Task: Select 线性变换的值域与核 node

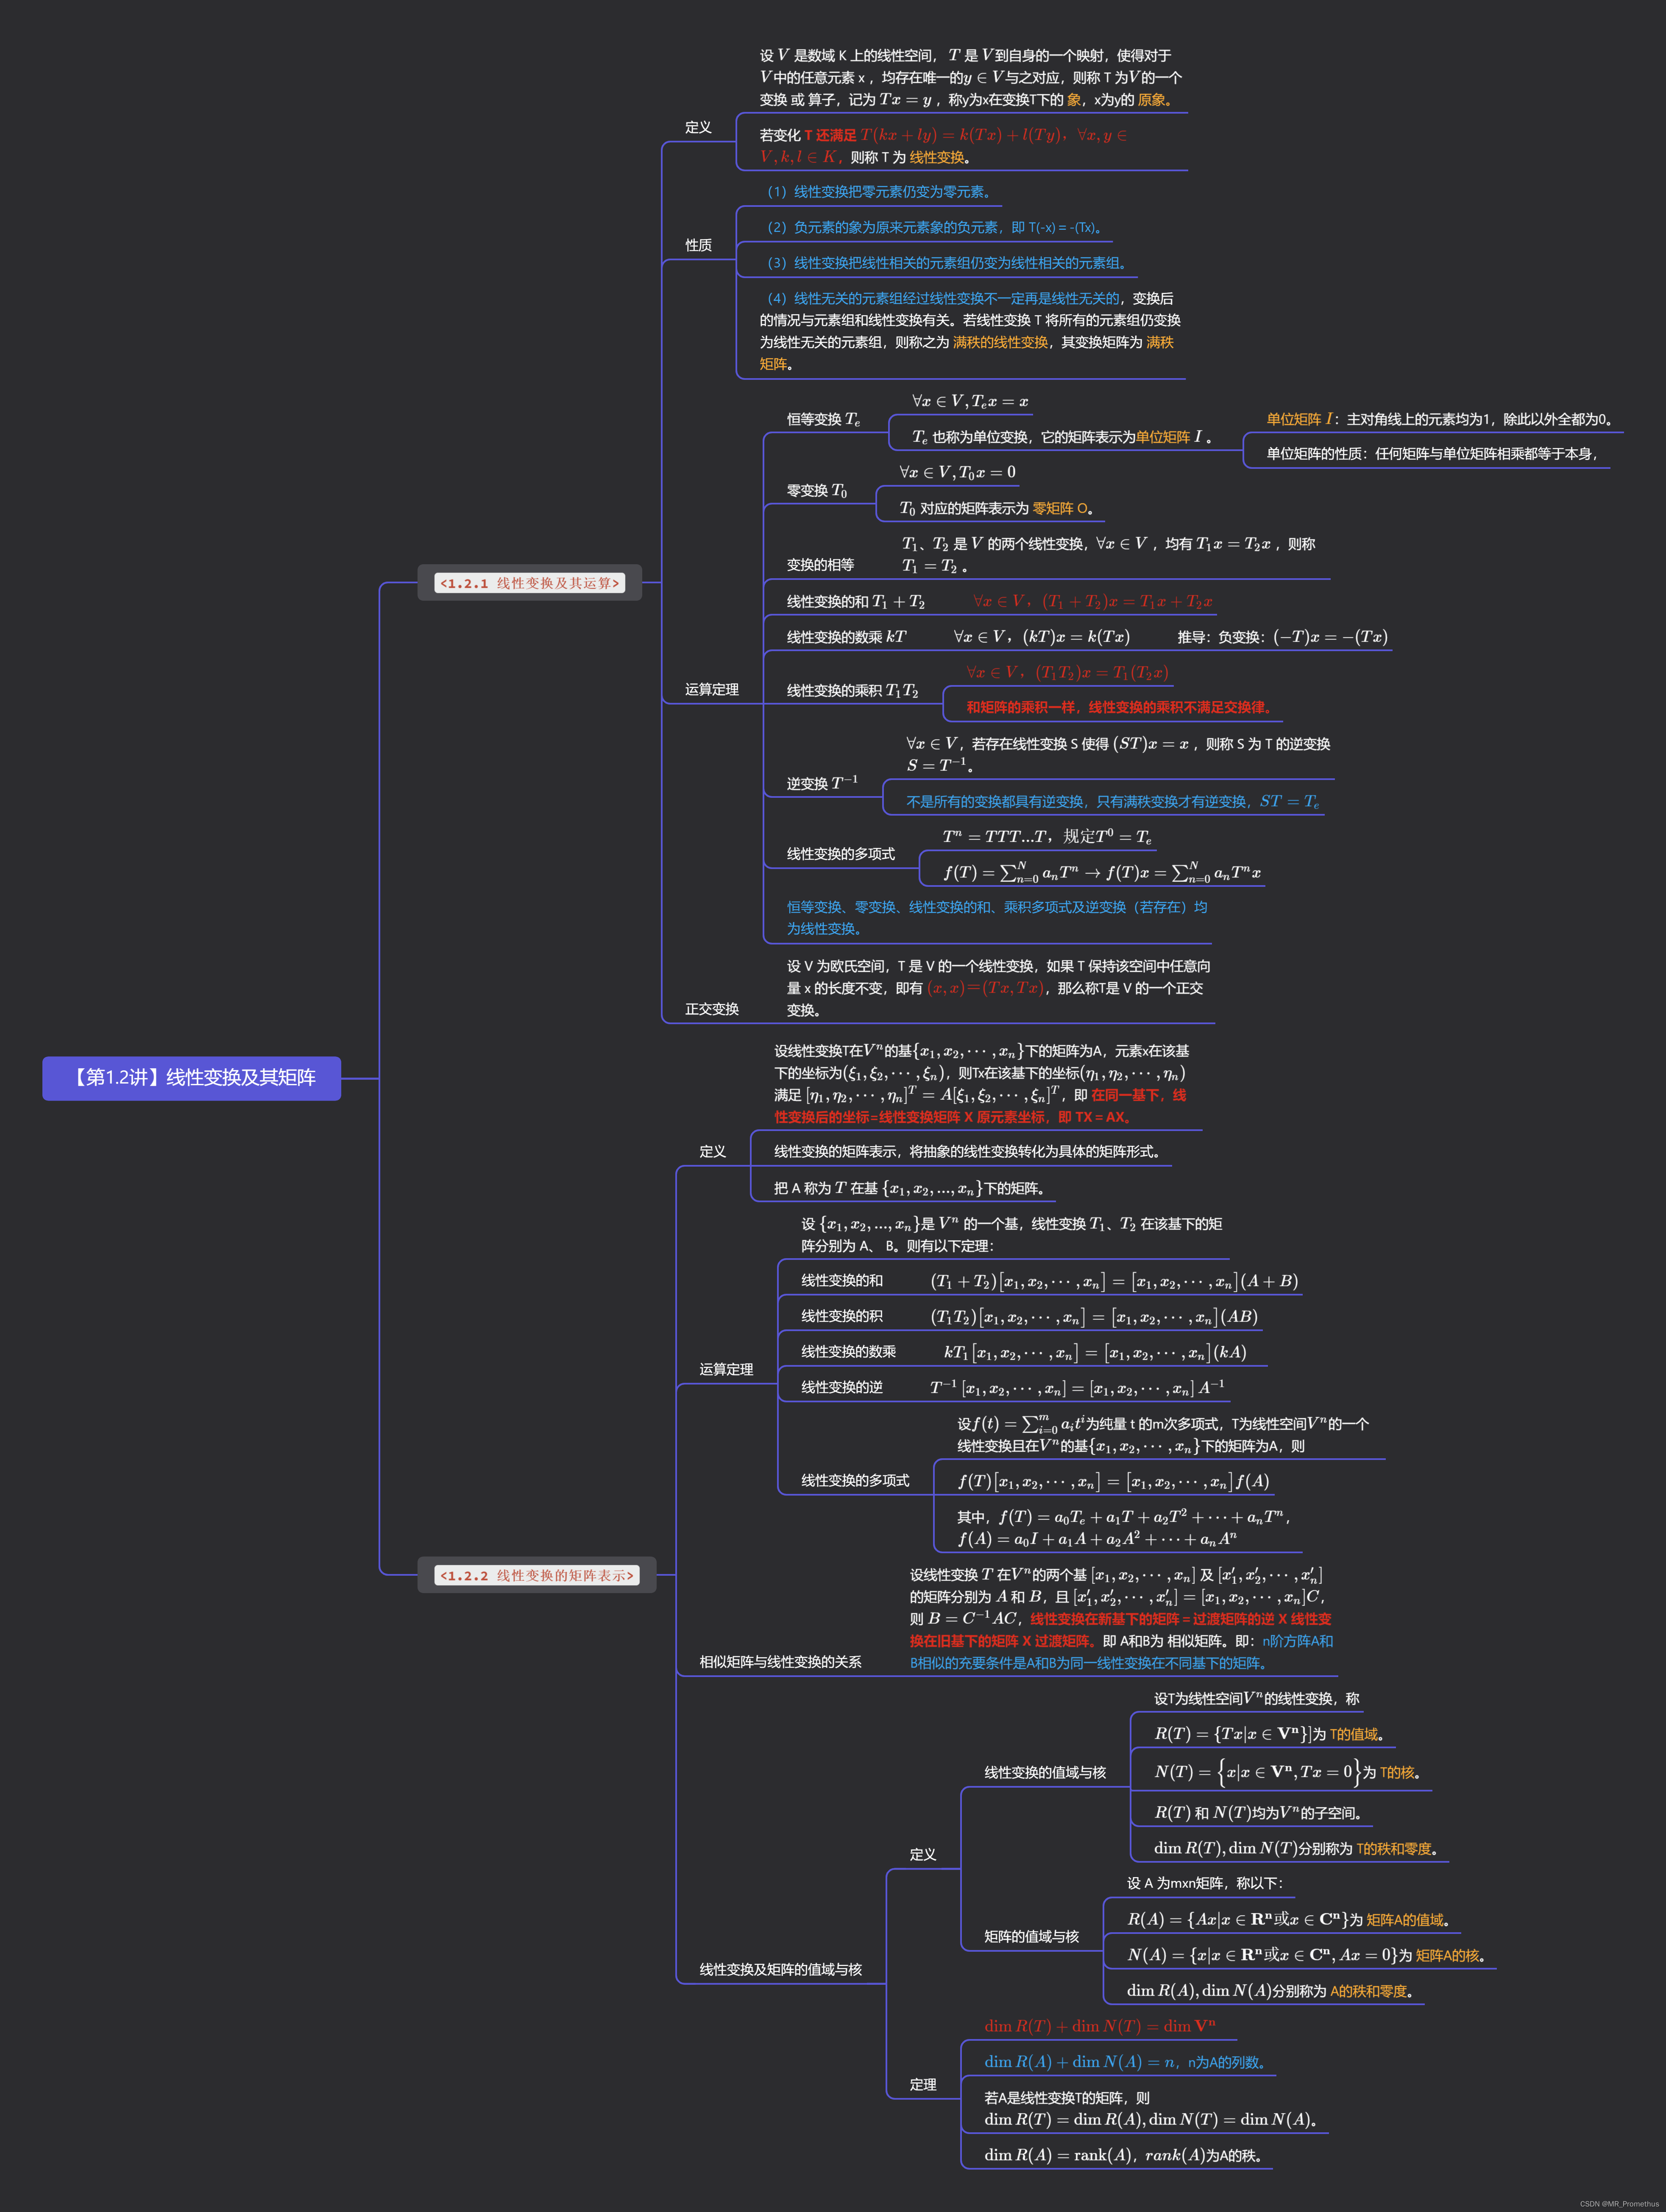Action: [x=1045, y=1772]
